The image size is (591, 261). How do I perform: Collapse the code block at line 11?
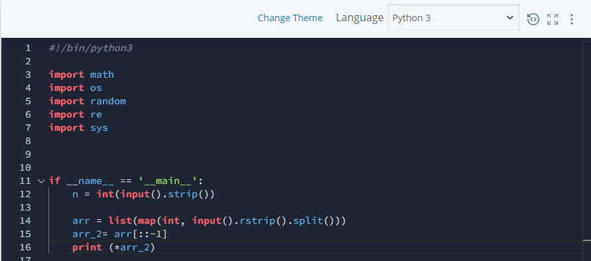[41, 181]
